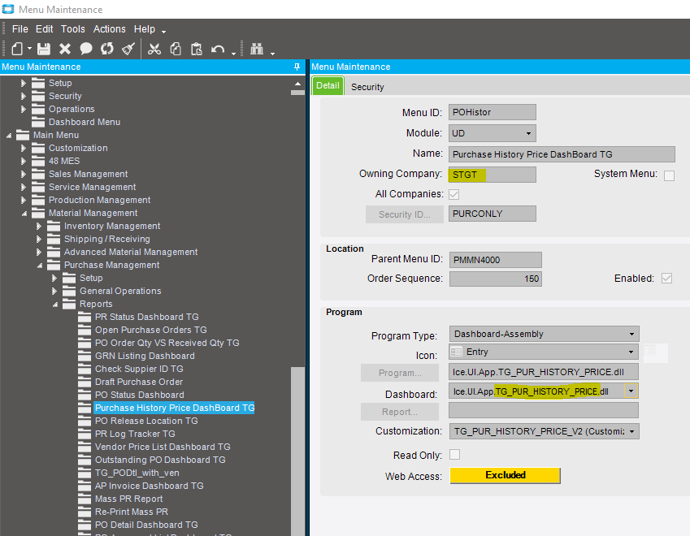Image resolution: width=690 pixels, height=536 pixels.
Task: Open the Program Type dropdown
Action: point(631,334)
